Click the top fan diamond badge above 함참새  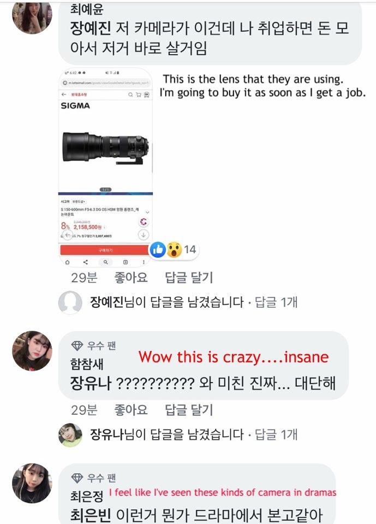point(77,346)
